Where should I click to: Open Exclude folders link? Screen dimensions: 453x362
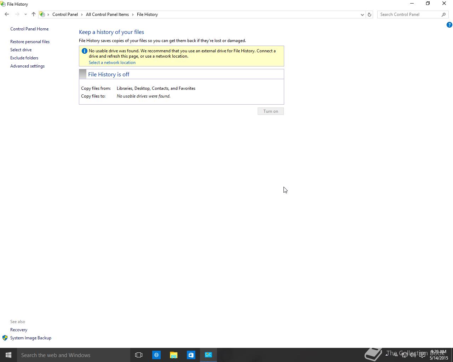(x=24, y=58)
